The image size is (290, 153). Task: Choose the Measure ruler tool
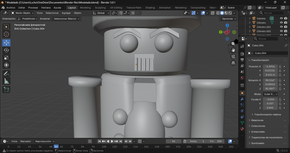(x=7, y=81)
